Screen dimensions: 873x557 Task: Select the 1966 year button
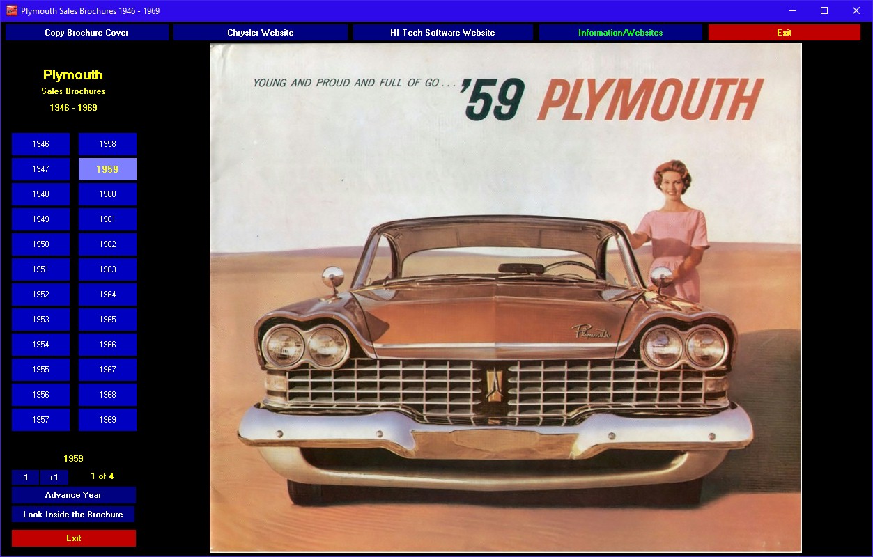coord(107,345)
